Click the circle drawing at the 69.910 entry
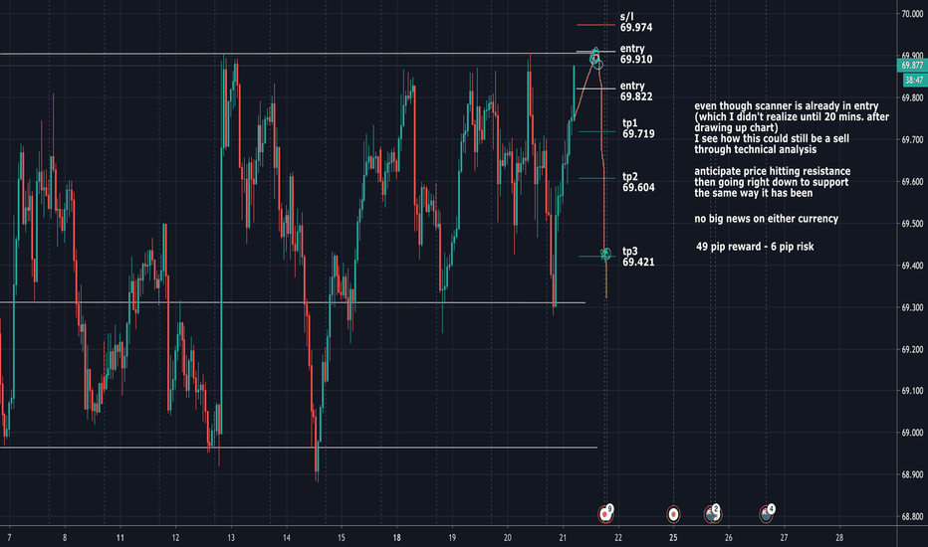This screenshot has height=547, width=928. tap(595, 57)
